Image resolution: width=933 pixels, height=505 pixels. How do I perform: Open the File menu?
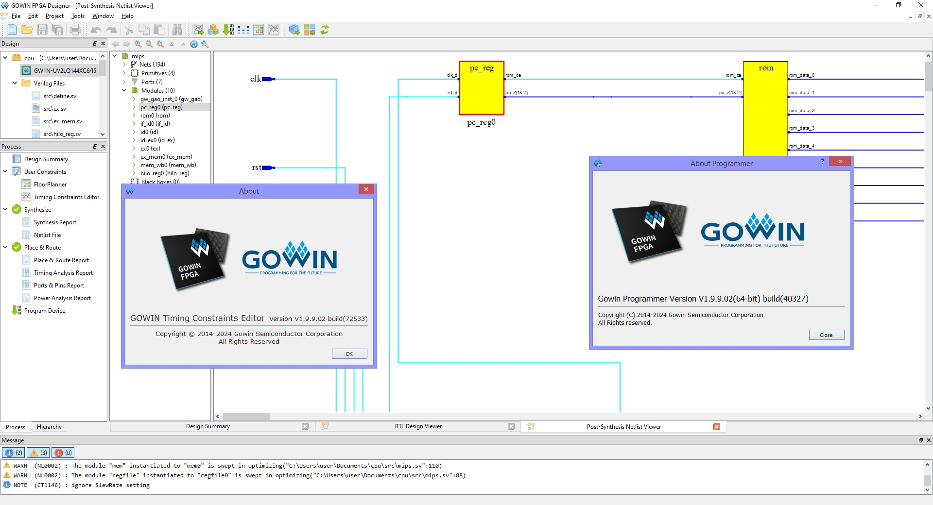click(16, 16)
